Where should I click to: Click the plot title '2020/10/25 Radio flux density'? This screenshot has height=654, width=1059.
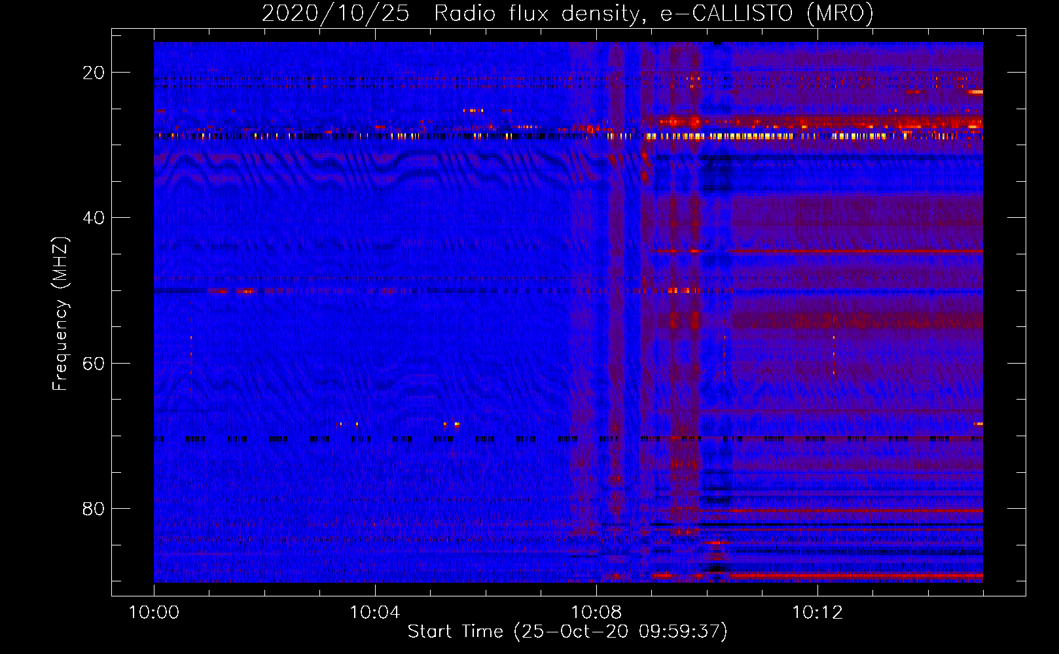point(567,13)
